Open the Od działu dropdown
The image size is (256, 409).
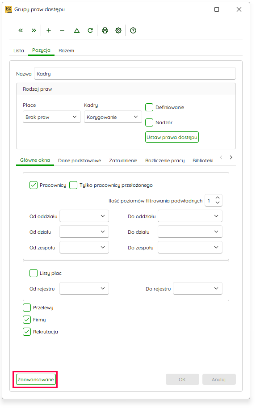pyautogui.click(x=84, y=232)
